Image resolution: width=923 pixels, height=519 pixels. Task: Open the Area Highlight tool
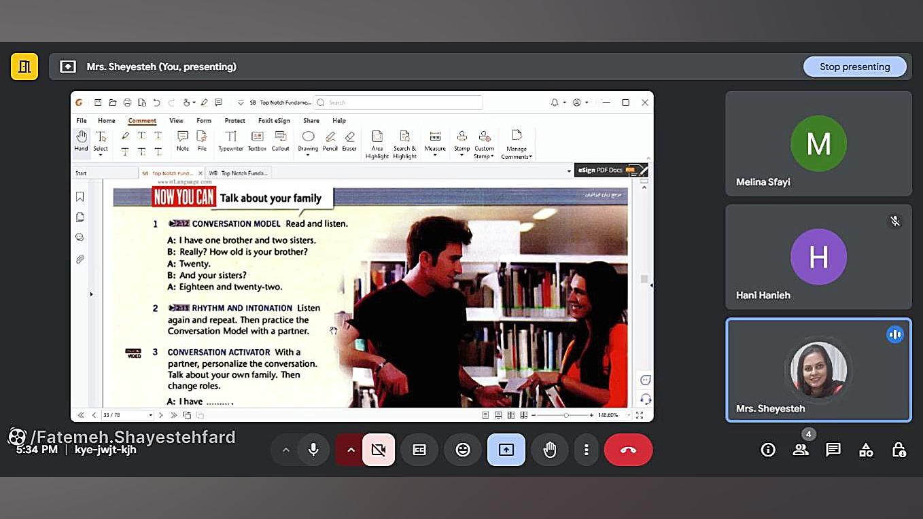click(x=377, y=144)
